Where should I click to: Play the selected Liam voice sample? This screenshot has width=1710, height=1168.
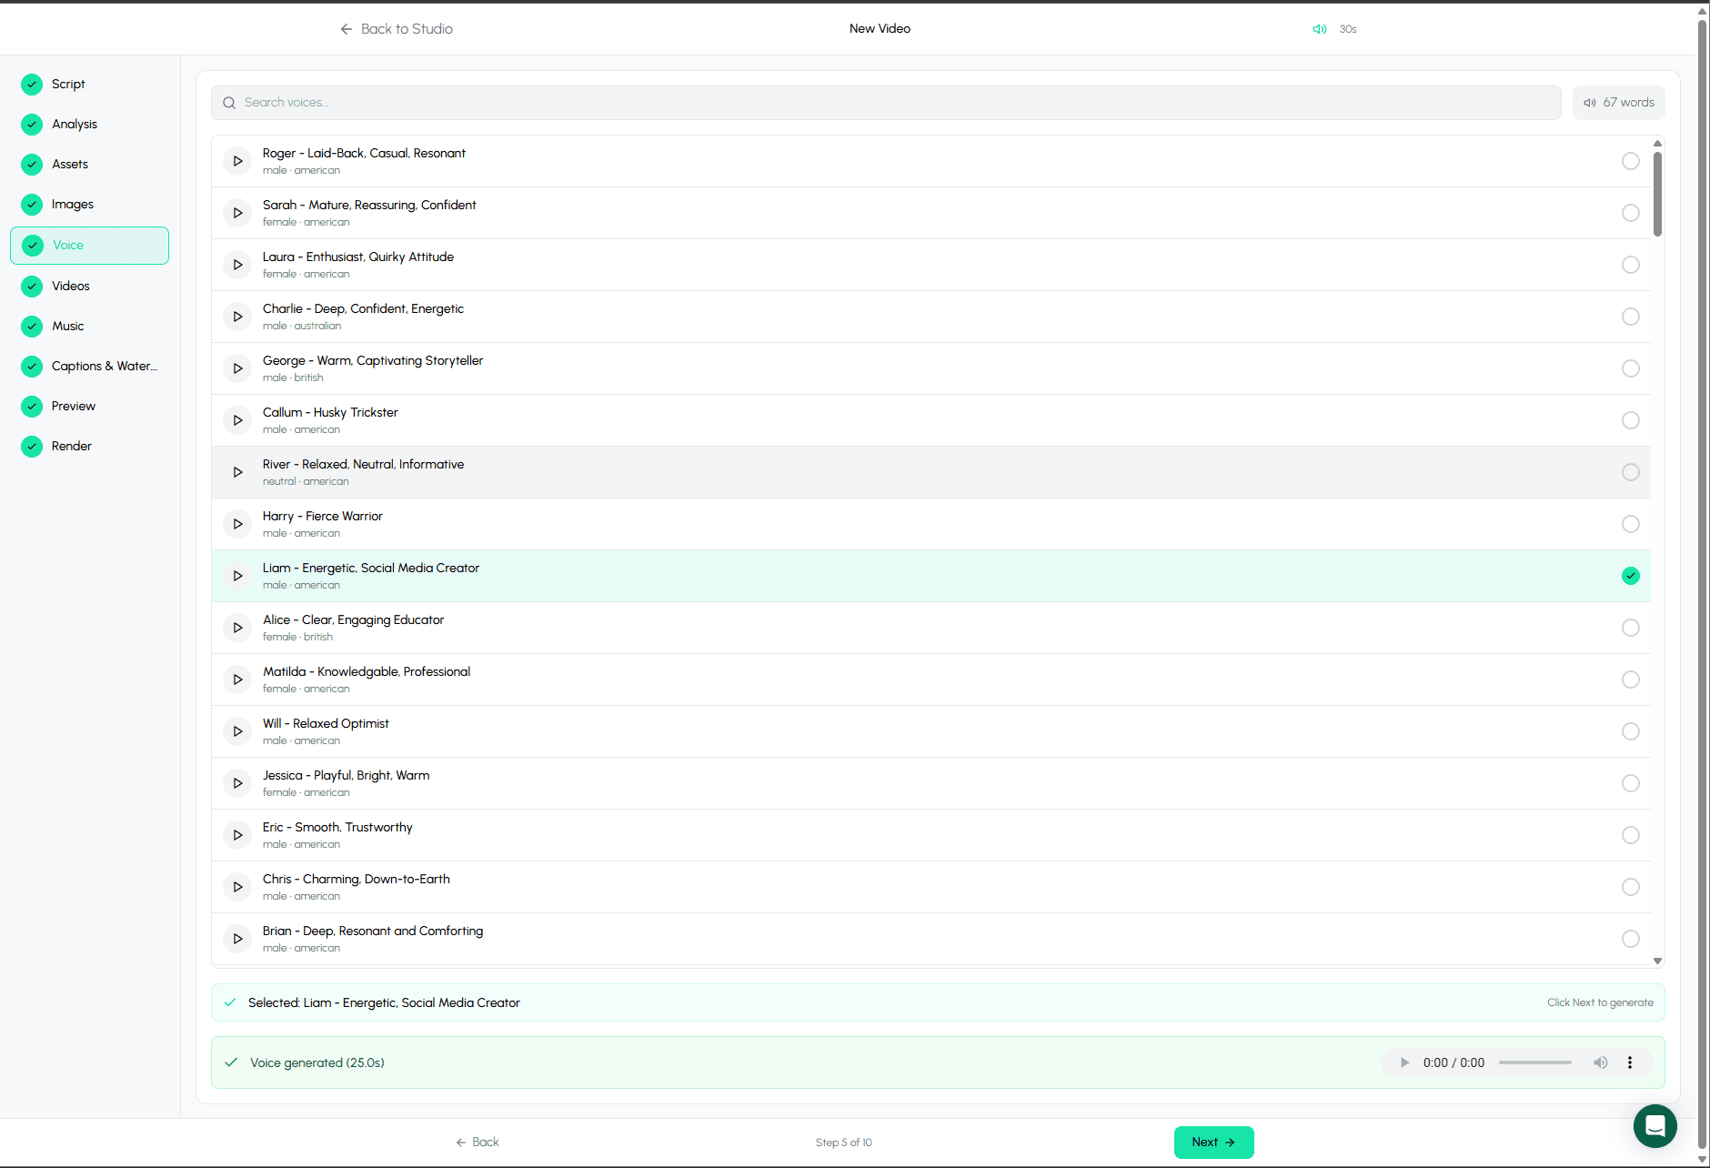(x=236, y=575)
